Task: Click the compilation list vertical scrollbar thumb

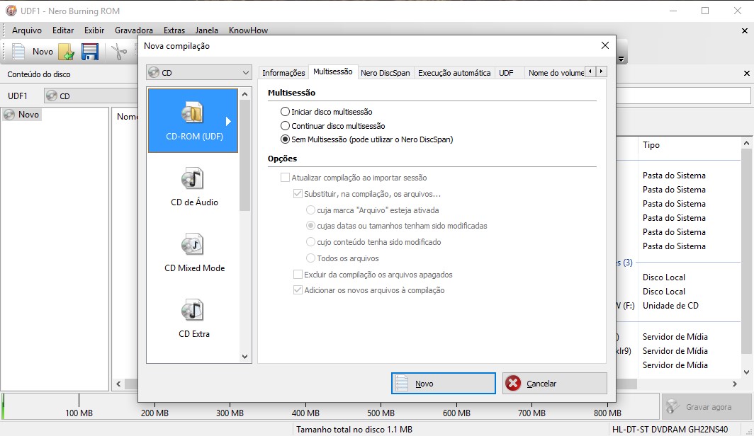Action: coord(244,156)
